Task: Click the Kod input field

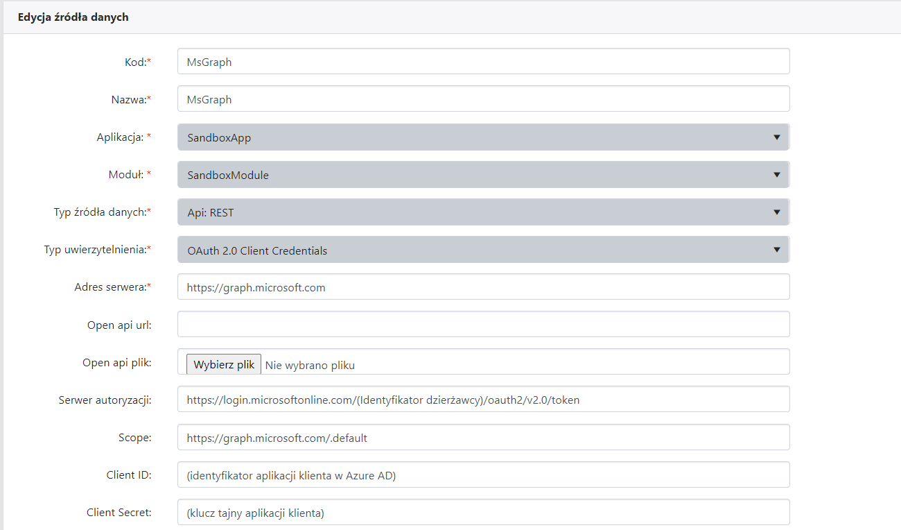Action: point(483,62)
